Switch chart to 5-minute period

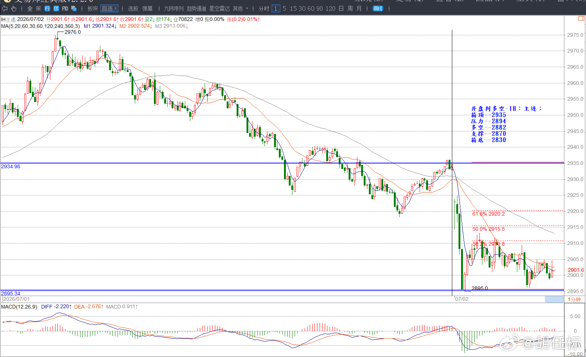(284, 8)
